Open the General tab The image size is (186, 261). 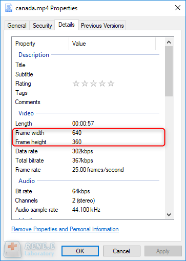[17, 26]
